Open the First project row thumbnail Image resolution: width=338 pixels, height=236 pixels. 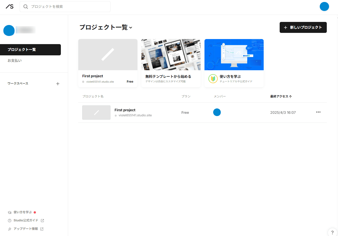pos(96,112)
